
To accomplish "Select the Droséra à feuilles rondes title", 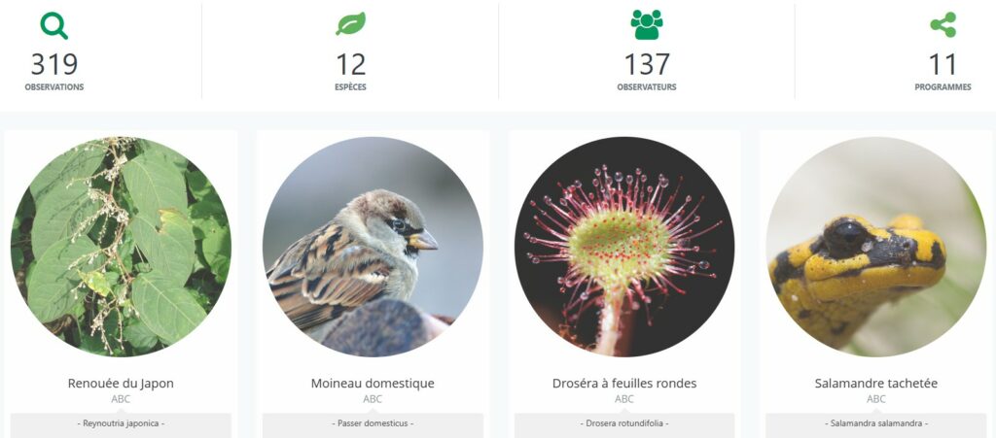I will point(624,384).
